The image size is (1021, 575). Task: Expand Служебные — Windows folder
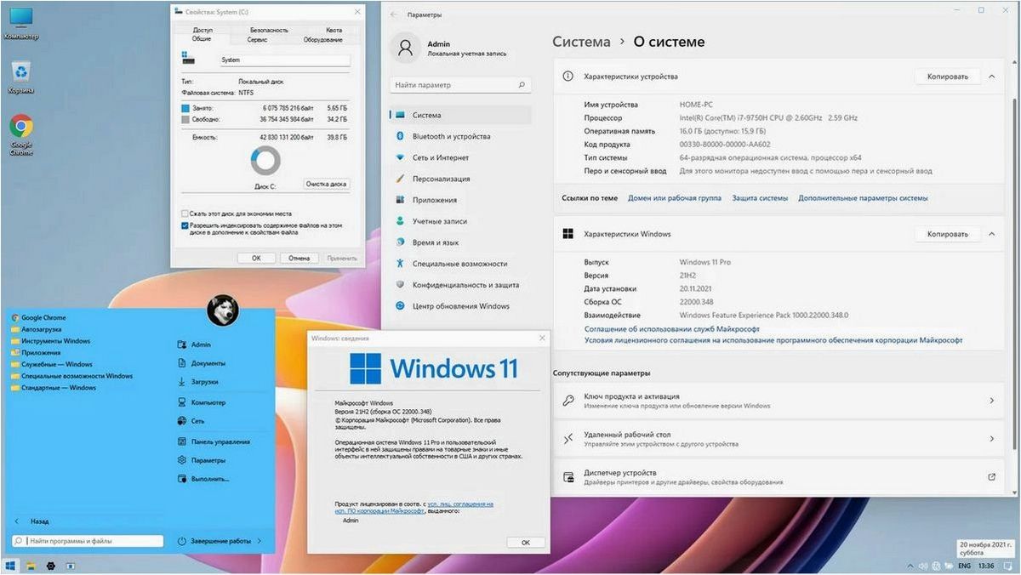tap(51, 364)
